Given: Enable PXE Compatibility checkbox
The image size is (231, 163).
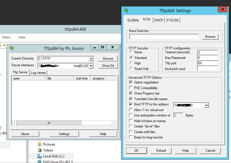Looking at the screenshot, I should pos(131,88).
